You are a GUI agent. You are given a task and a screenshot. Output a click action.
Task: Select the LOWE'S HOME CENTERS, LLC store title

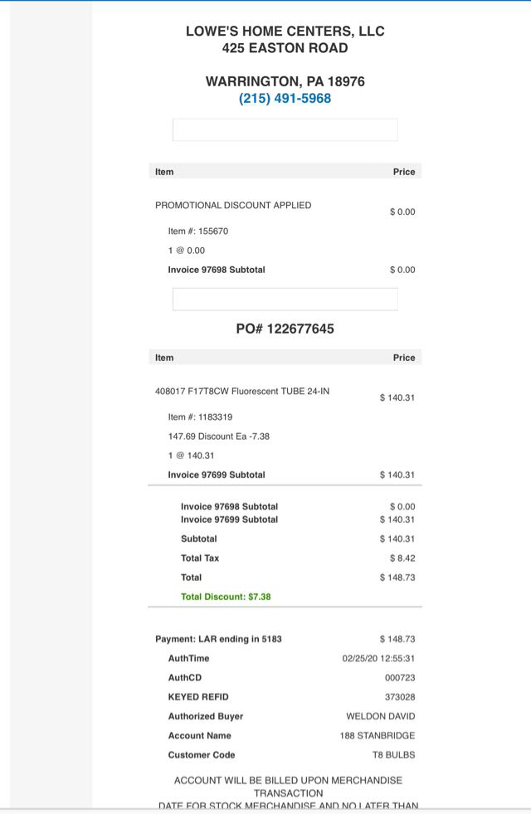pos(285,32)
